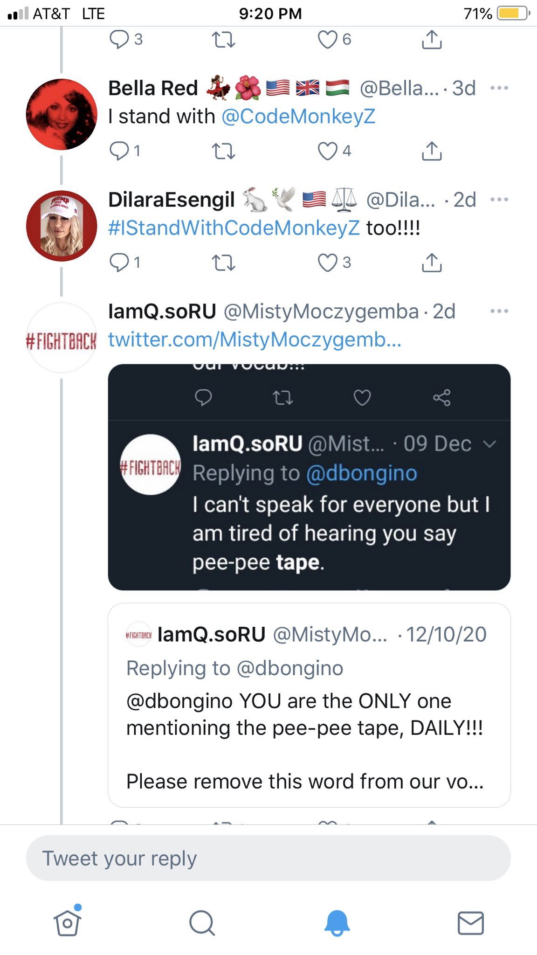The image size is (537, 955).
Task: Retweet DilaraEsengil's tweet
Action: [224, 263]
